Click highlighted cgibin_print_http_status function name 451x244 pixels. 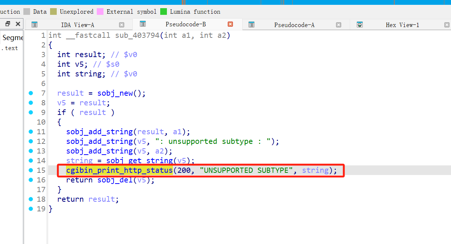[x=119, y=170]
